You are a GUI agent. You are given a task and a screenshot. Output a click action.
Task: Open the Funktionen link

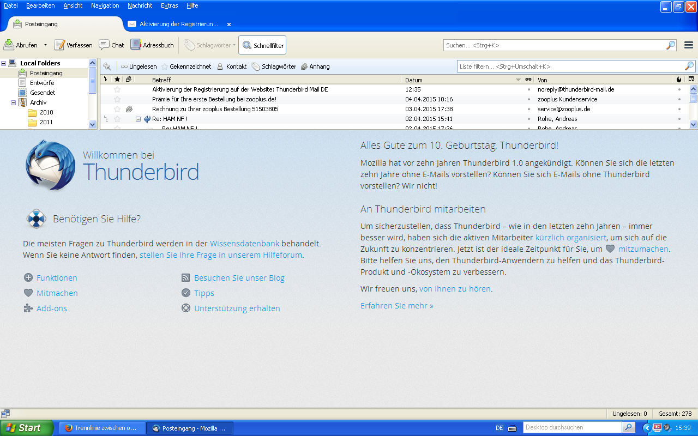click(x=57, y=278)
